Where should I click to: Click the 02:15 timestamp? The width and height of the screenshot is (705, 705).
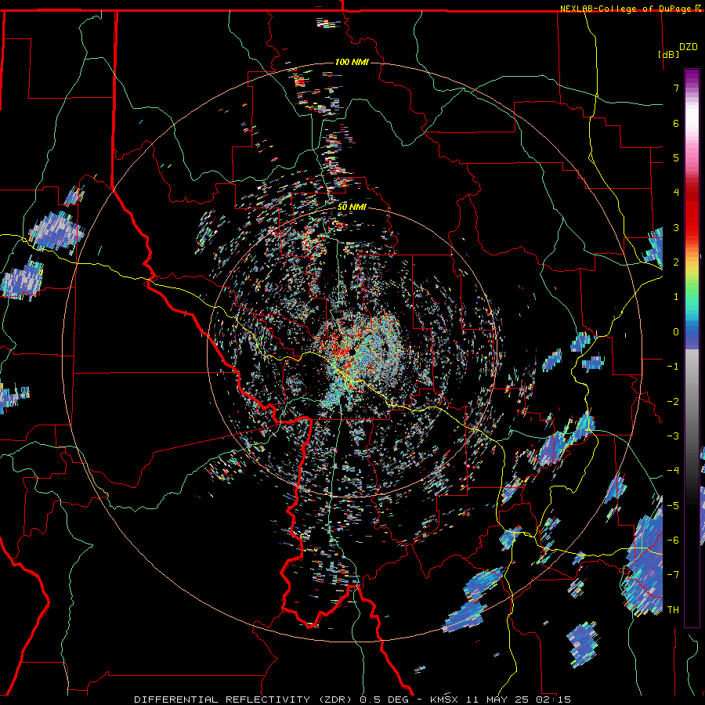click(x=552, y=700)
